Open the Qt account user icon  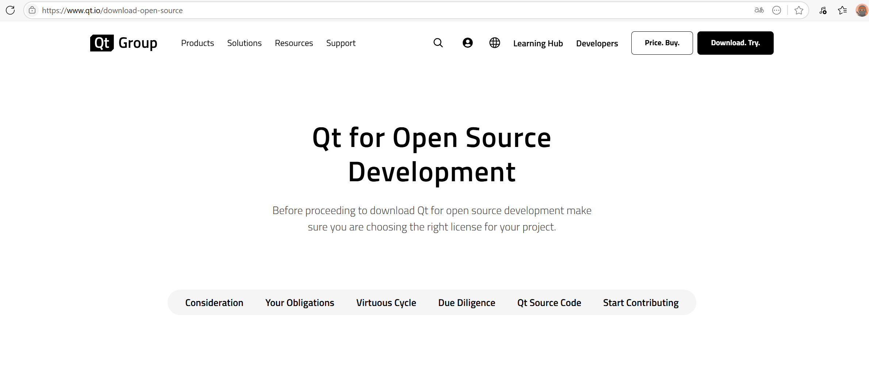[467, 43]
